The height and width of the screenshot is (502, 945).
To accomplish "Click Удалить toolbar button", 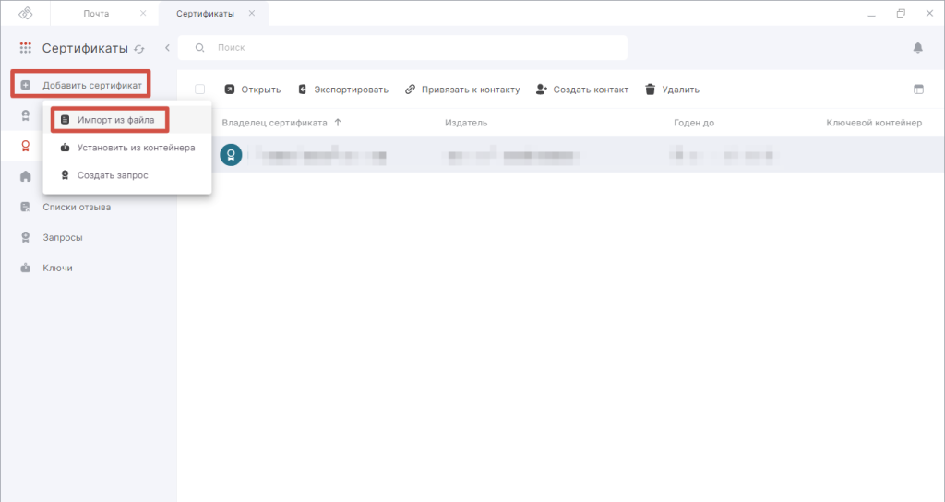I will pos(672,90).
